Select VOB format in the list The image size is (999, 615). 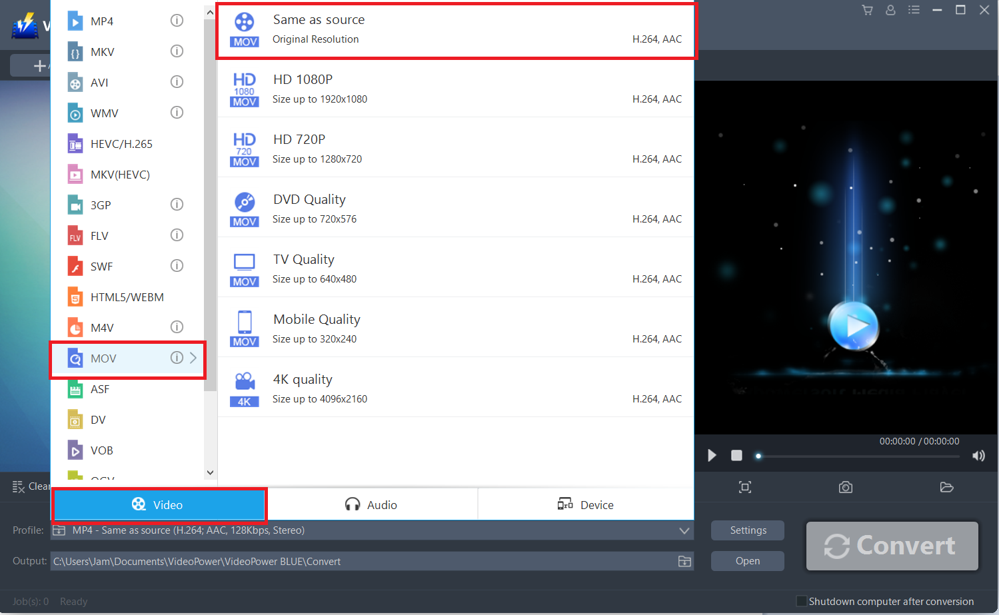127,450
